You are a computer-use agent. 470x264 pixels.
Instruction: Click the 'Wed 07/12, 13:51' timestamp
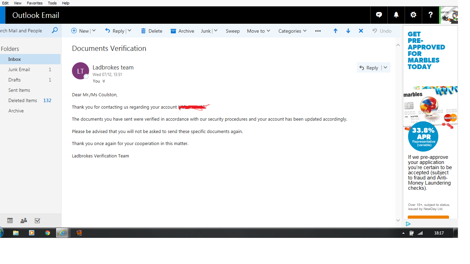tap(107, 74)
